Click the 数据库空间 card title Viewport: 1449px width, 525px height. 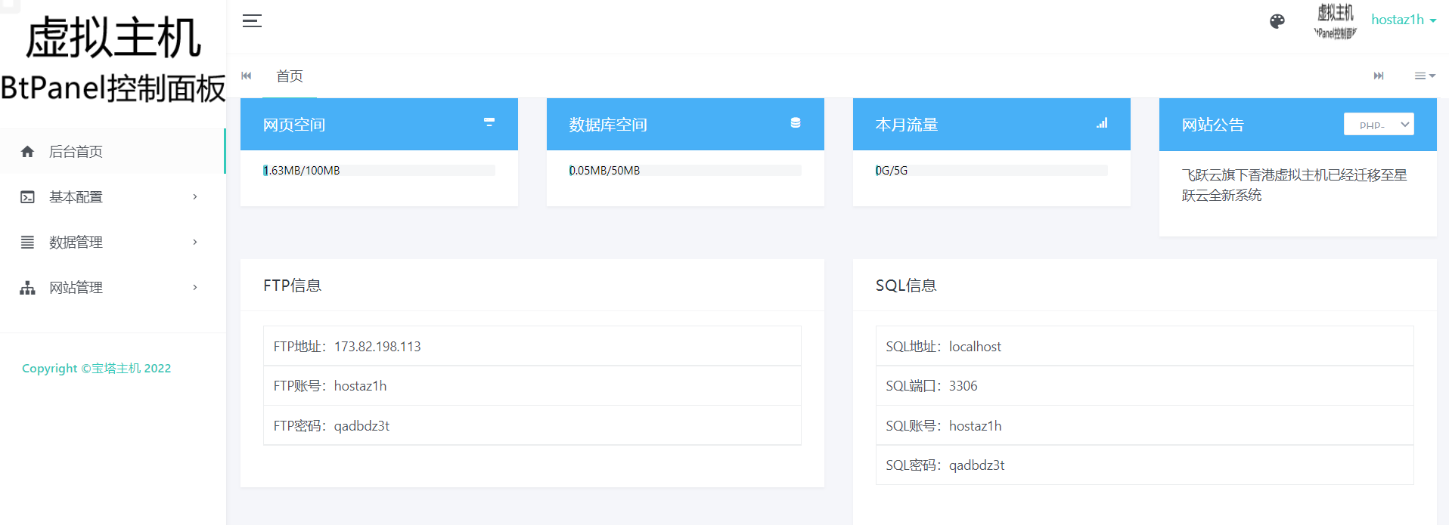pos(608,125)
